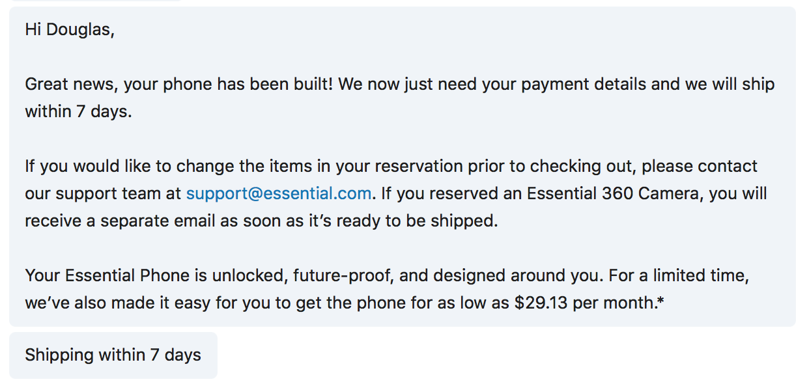Click the "Hi Douglas," greeting line
The height and width of the screenshot is (388, 809).
(x=70, y=29)
